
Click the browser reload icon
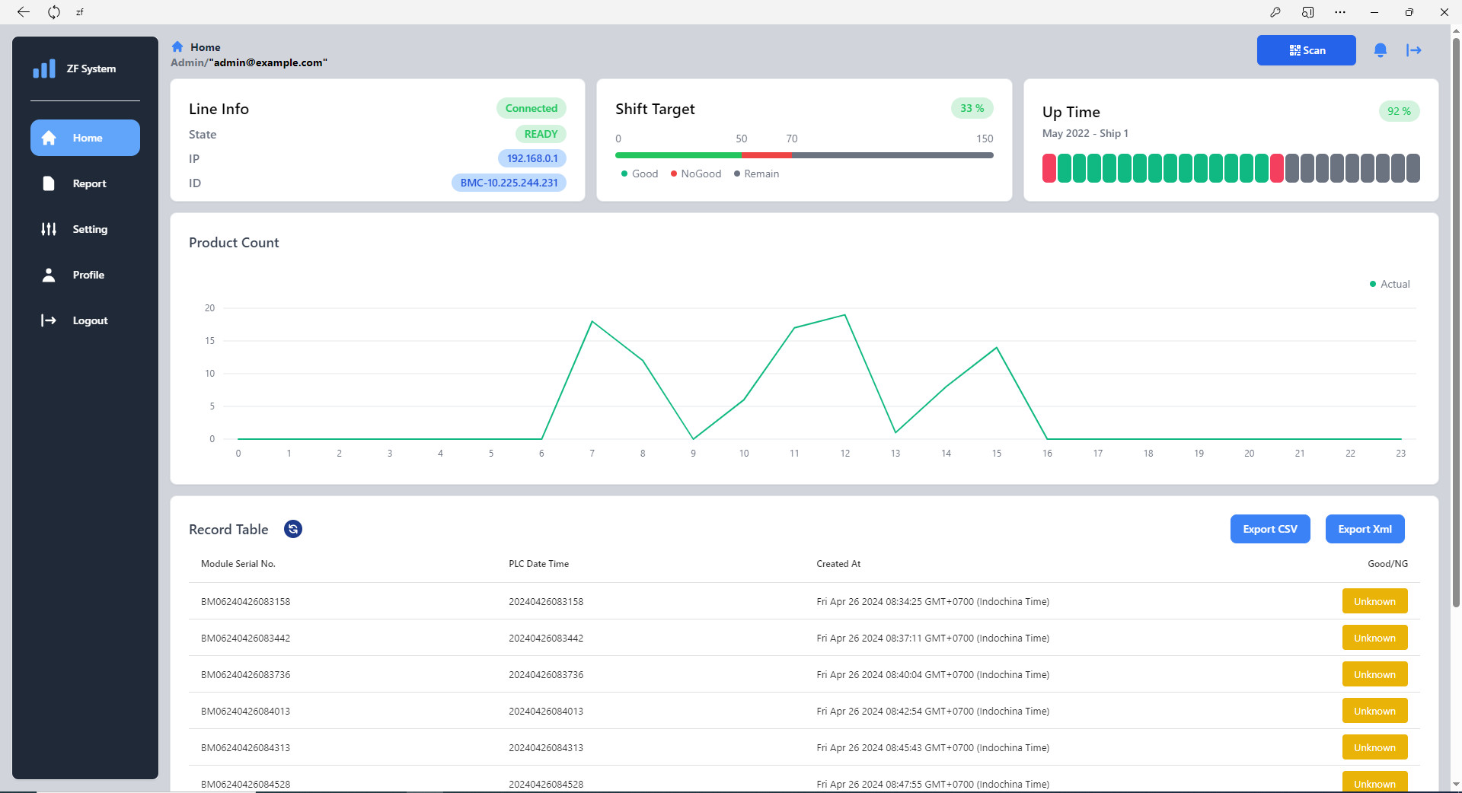pyautogui.click(x=54, y=12)
